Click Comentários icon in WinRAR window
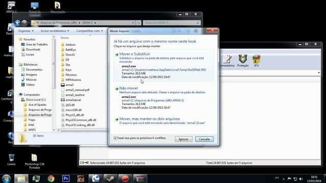 (227, 61)
